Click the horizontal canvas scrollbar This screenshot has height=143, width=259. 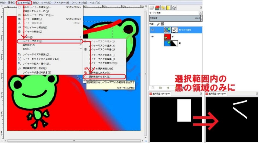(x=74, y=141)
